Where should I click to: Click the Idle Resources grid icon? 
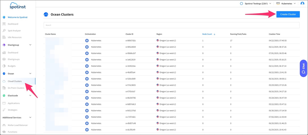coord(4,37)
